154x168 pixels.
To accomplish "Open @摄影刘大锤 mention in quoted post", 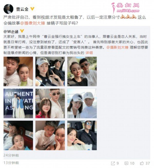I will click(x=117, y=47).
